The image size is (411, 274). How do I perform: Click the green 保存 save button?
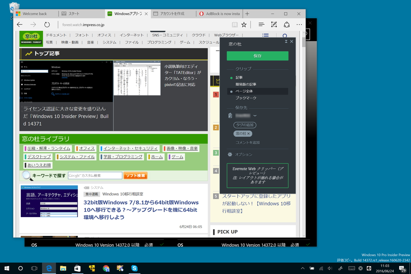pyautogui.click(x=258, y=56)
